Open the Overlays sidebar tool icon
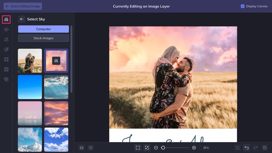This screenshot has height=153, width=272. point(6,69)
